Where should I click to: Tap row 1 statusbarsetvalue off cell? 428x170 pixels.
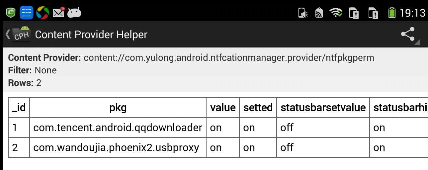click(x=323, y=127)
